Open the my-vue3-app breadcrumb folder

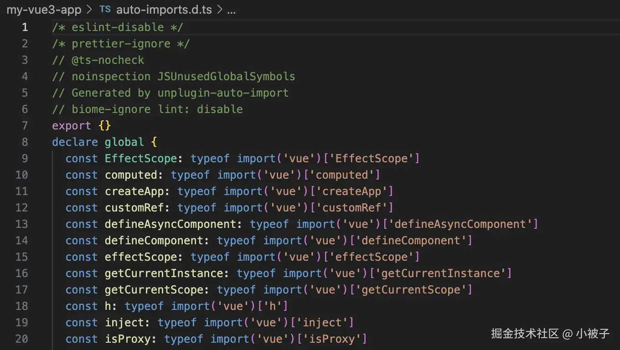[x=44, y=10]
